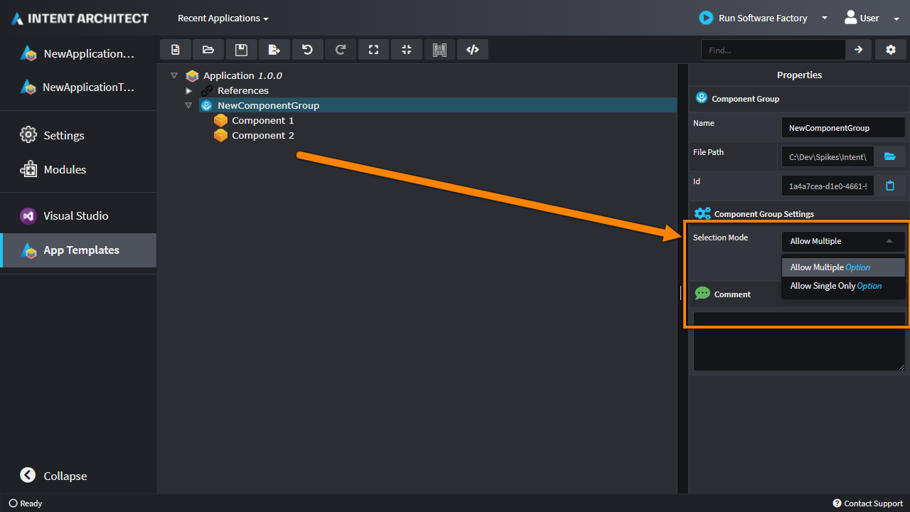Screen dimensions: 910x512
Task: Click the open folder toolbar icon
Action: pyautogui.click(x=208, y=50)
